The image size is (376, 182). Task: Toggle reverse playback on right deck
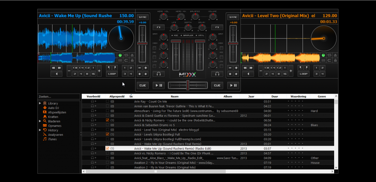click(248, 74)
